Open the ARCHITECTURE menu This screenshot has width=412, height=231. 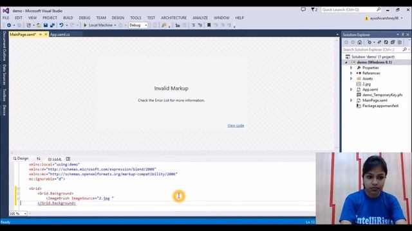[x=174, y=18]
